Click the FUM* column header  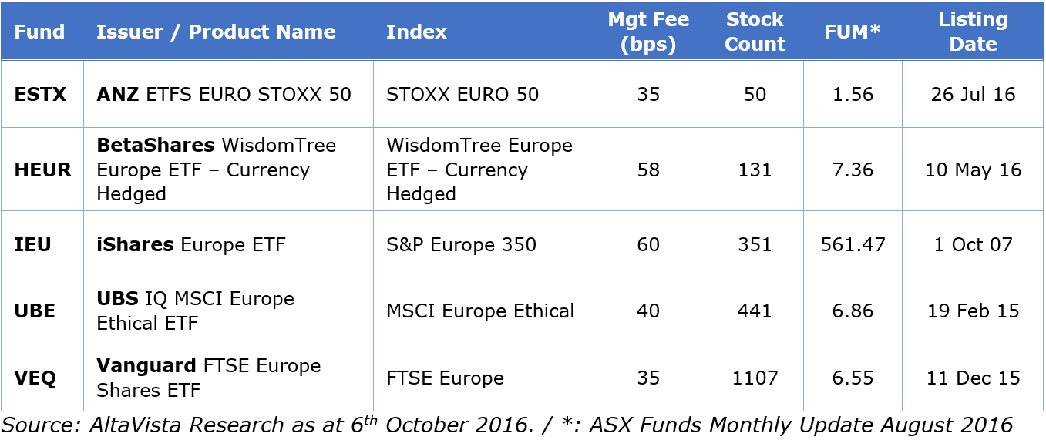coord(852,32)
